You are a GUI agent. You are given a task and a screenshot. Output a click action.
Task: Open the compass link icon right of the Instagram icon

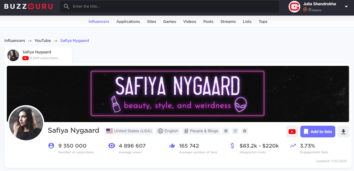(245, 131)
